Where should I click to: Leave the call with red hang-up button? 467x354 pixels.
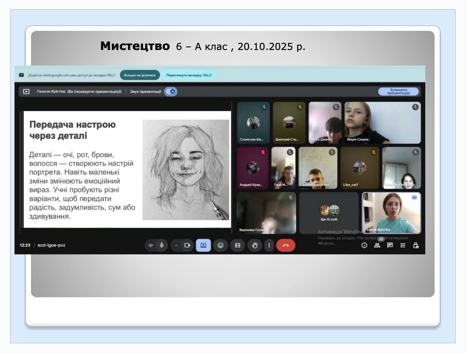286,245
